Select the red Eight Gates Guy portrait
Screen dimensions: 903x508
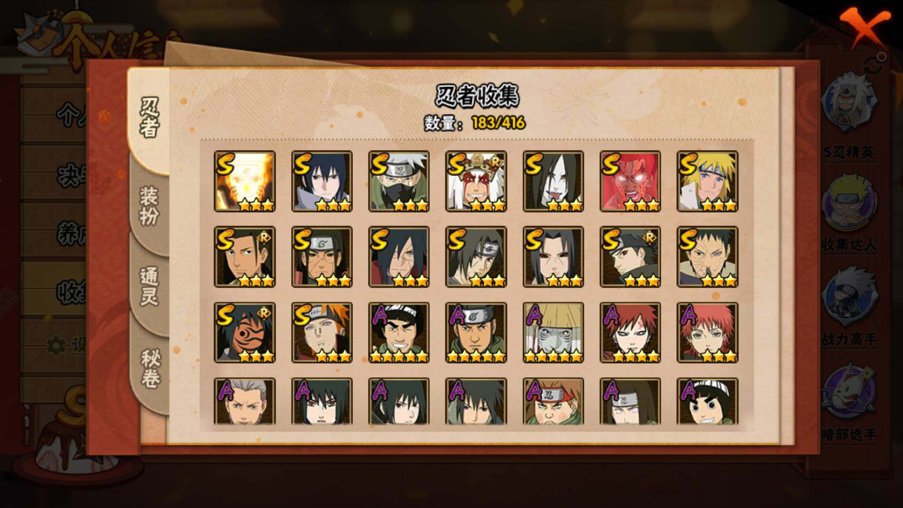tap(630, 181)
